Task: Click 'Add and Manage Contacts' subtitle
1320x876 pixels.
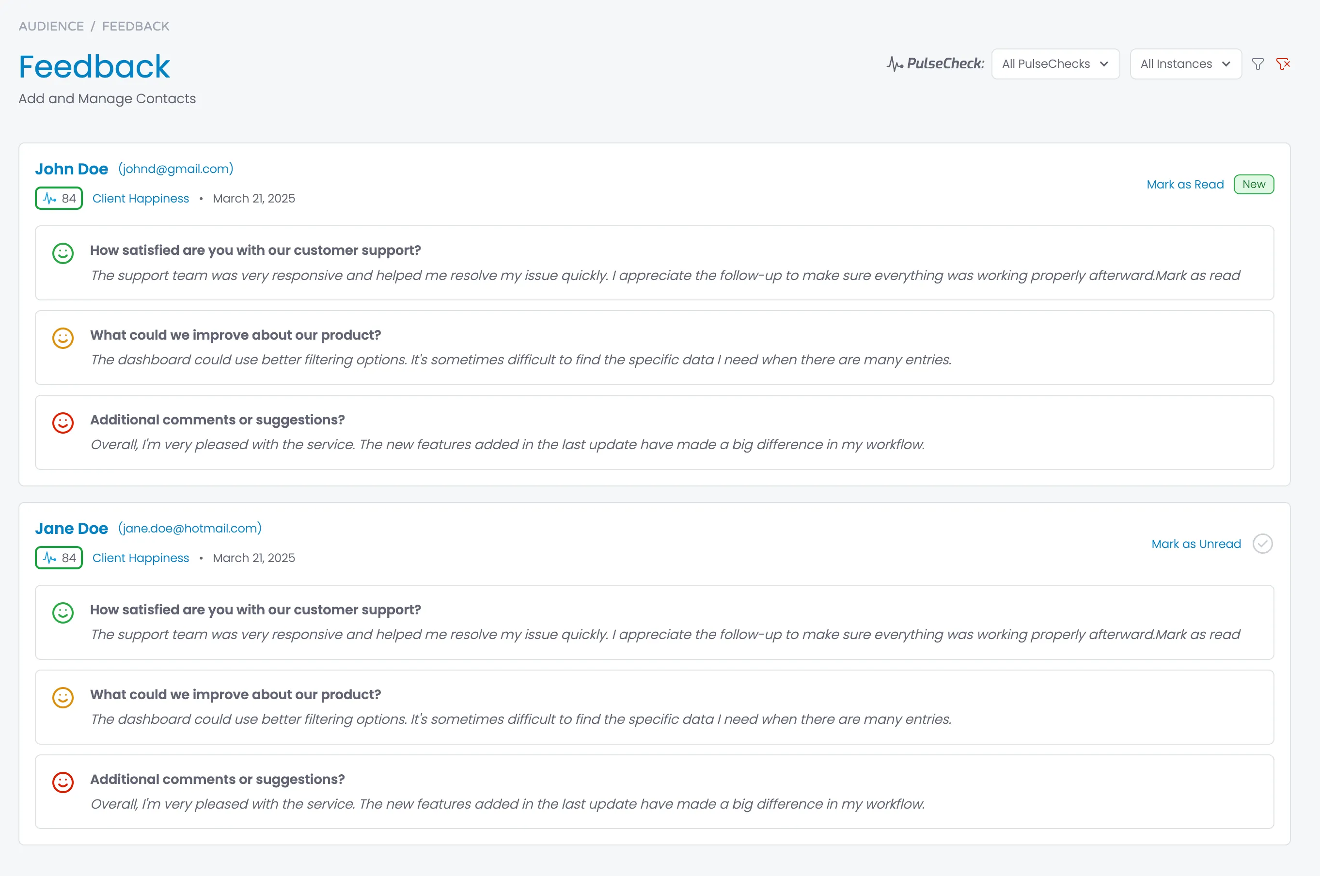Action: [107, 99]
